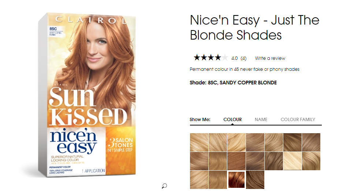
Task: Select the sixth swatch in the top row
Action: [x=292, y=142]
